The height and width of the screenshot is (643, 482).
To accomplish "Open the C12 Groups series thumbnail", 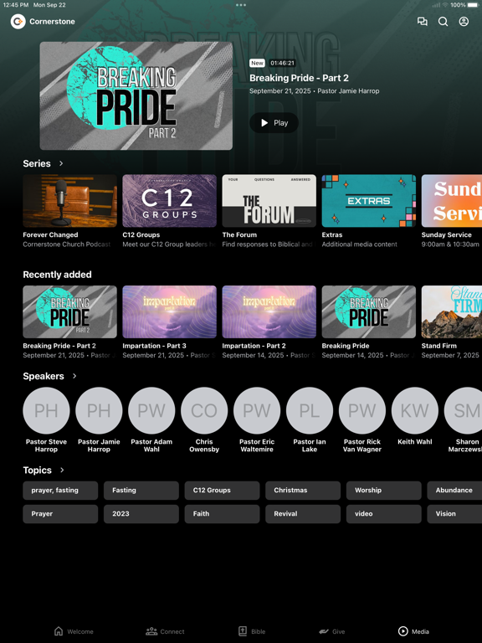I will [x=169, y=201].
